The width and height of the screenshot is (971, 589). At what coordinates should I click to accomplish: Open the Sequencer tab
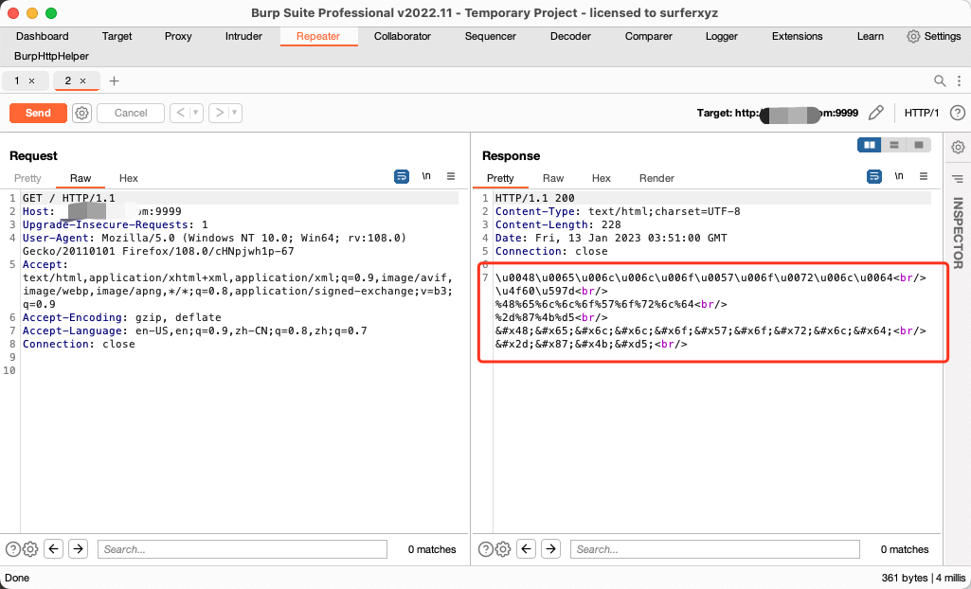[491, 37]
